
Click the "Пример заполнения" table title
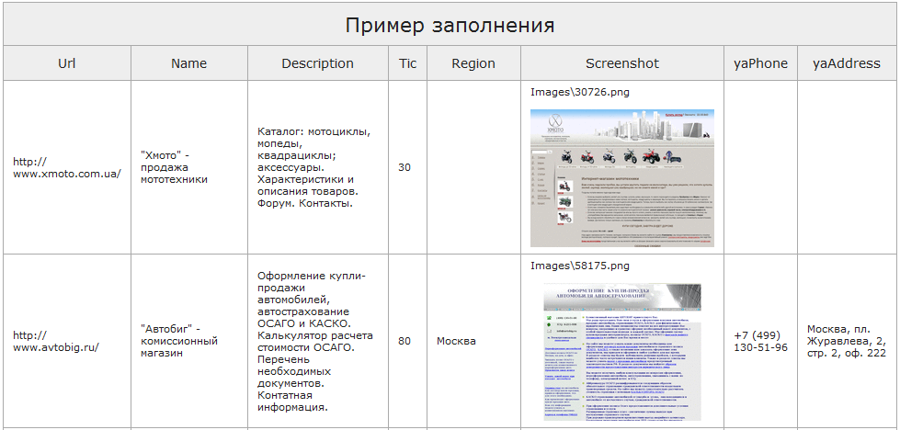tap(450, 25)
